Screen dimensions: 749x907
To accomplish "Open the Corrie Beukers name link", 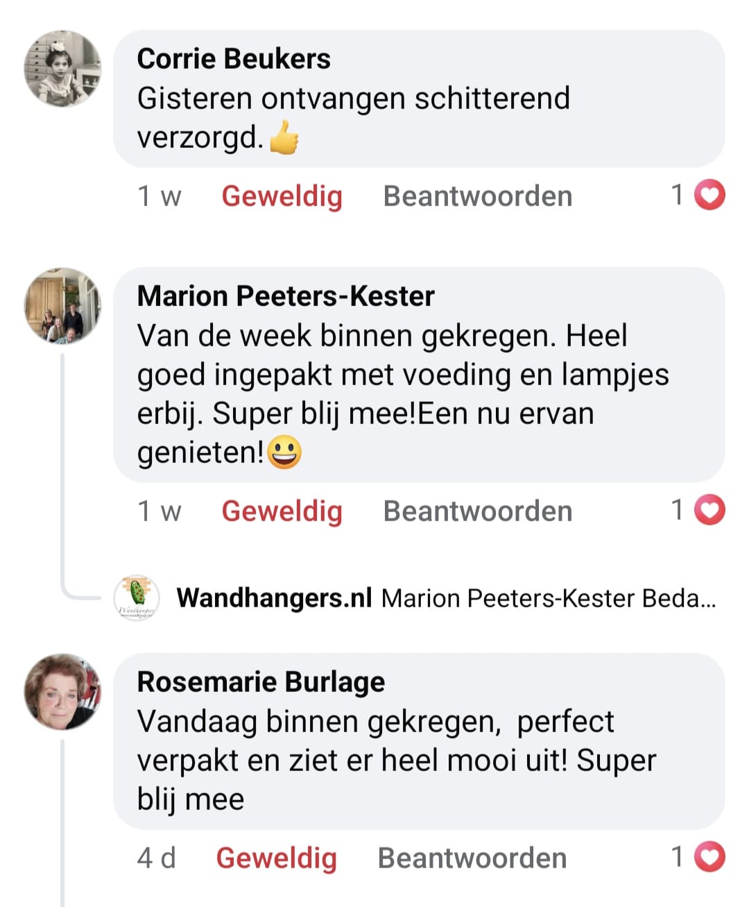I will pos(234,59).
